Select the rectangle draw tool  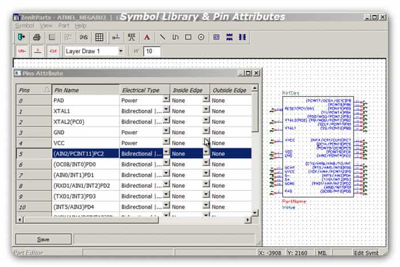(x=188, y=37)
